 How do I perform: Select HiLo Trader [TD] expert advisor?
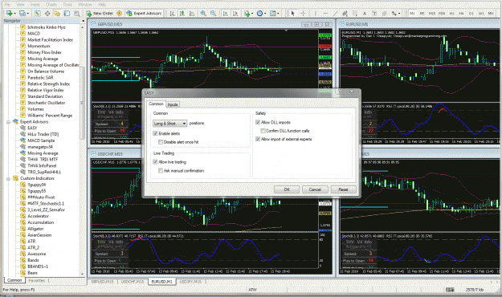click(x=43, y=134)
